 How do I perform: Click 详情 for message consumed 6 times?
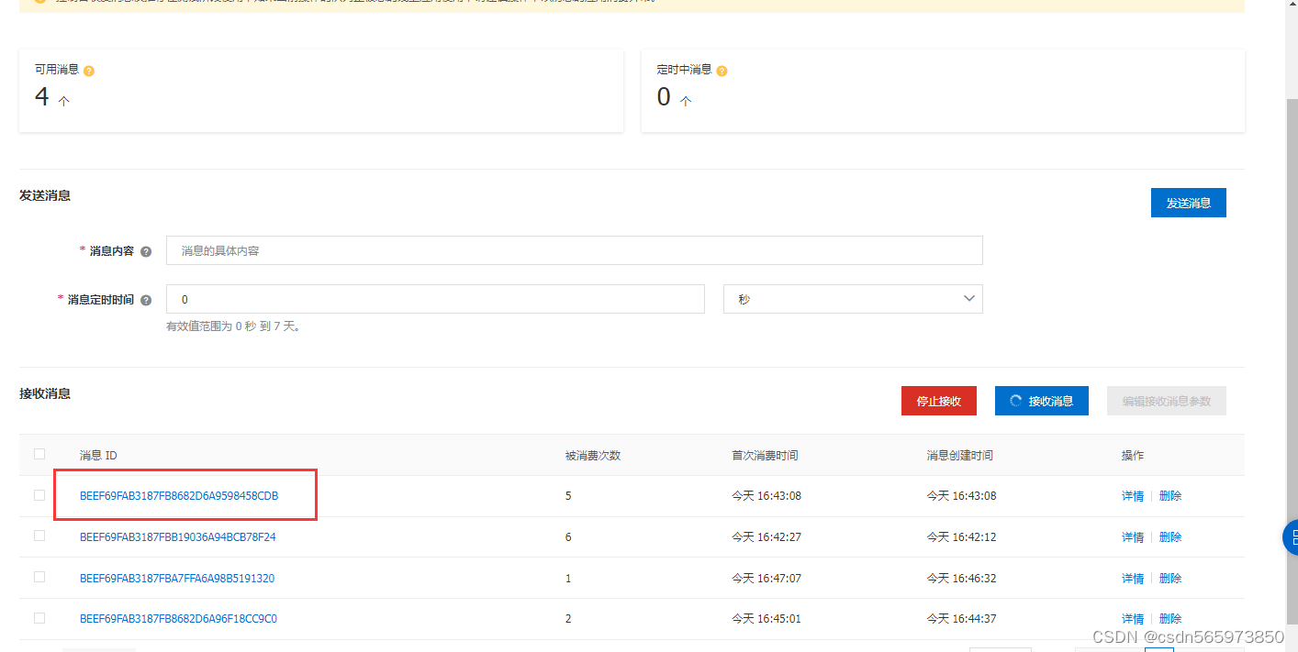(x=1133, y=537)
